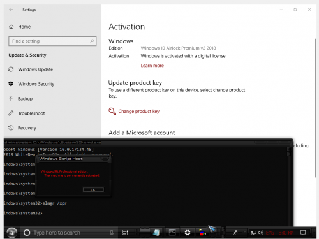Click the key icon beside Change product key
Viewport: 319px width, 239px height.
[112, 111]
